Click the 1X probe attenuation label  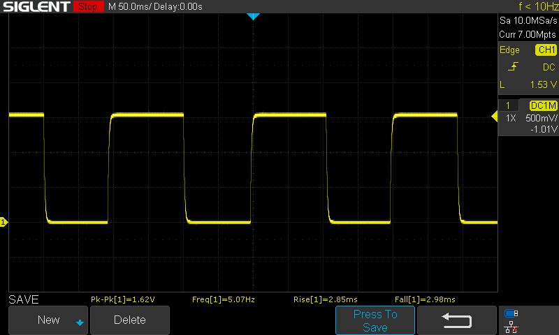(x=511, y=118)
